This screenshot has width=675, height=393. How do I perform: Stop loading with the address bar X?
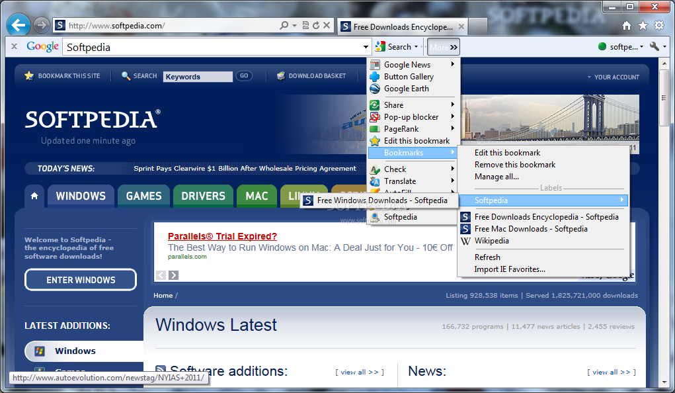click(327, 25)
